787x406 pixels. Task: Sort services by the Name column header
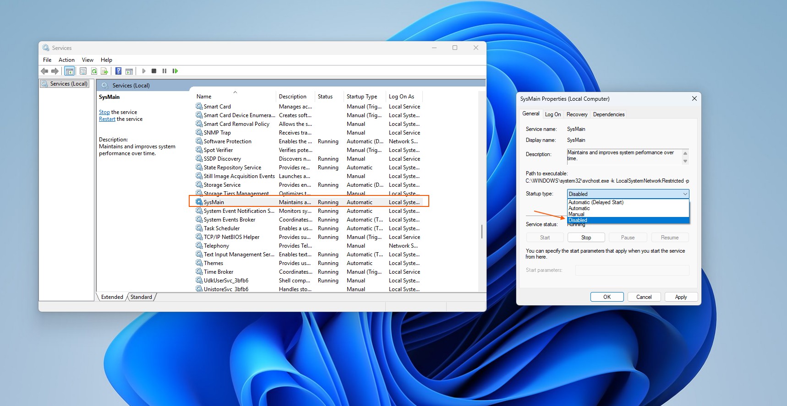(x=235, y=96)
